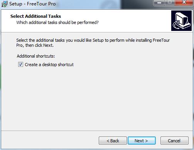Cancel the FreeTour Pro installation

click(174, 141)
